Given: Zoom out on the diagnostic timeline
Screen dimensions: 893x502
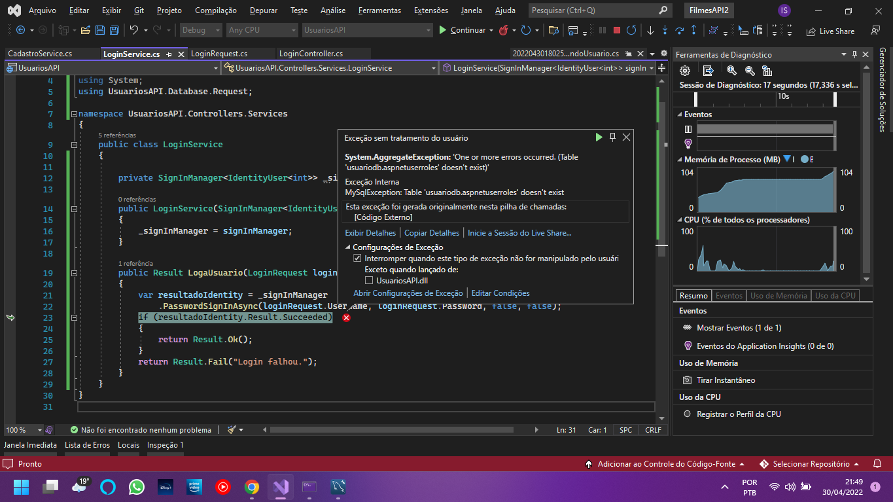Looking at the screenshot, I should (x=750, y=71).
